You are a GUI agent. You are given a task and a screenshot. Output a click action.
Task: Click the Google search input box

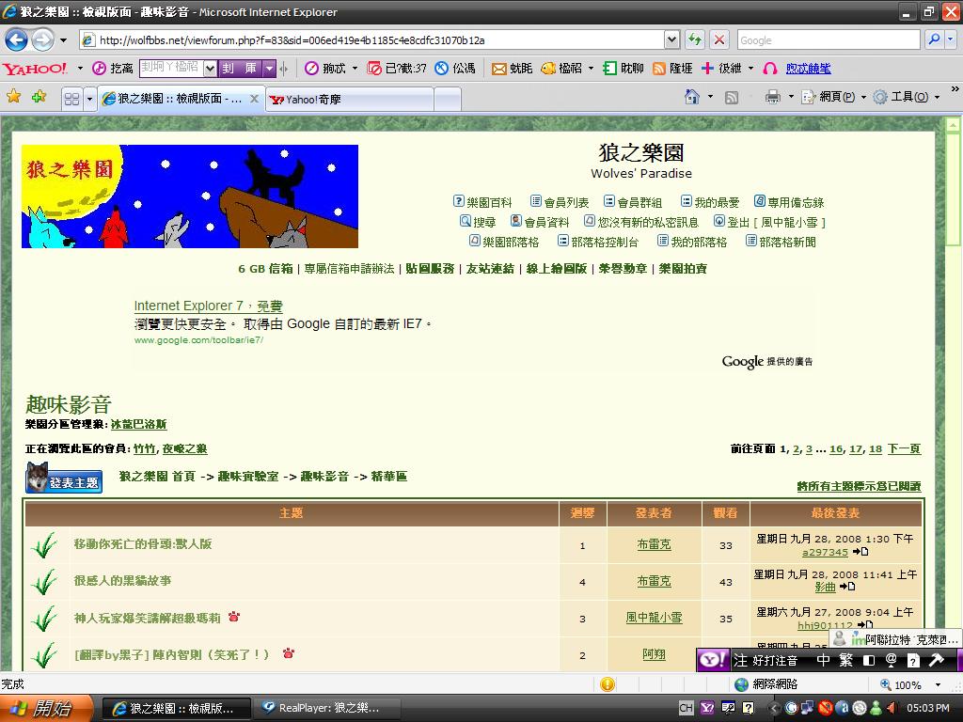[x=826, y=39]
